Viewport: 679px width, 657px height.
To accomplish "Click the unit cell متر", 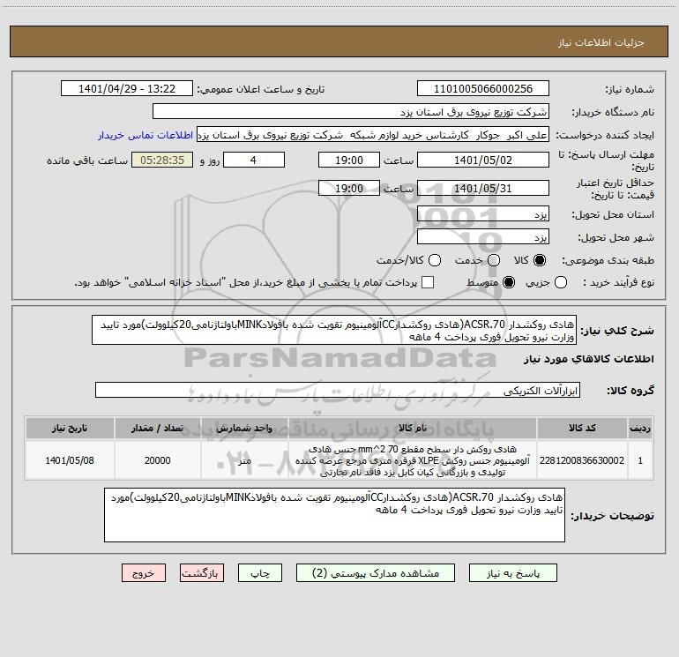I will pos(244,460).
